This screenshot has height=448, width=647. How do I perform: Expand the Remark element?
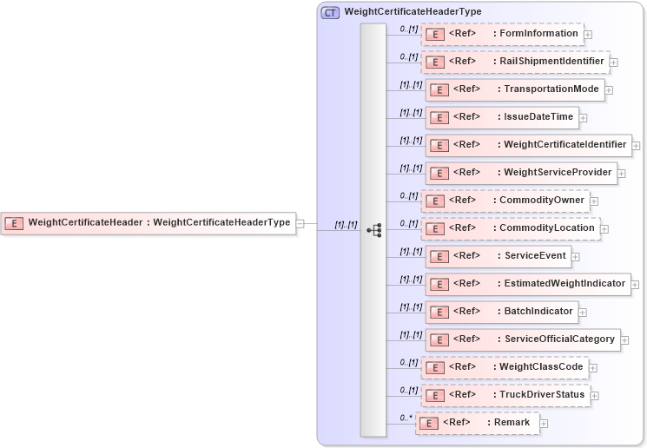pyautogui.click(x=544, y=424)
